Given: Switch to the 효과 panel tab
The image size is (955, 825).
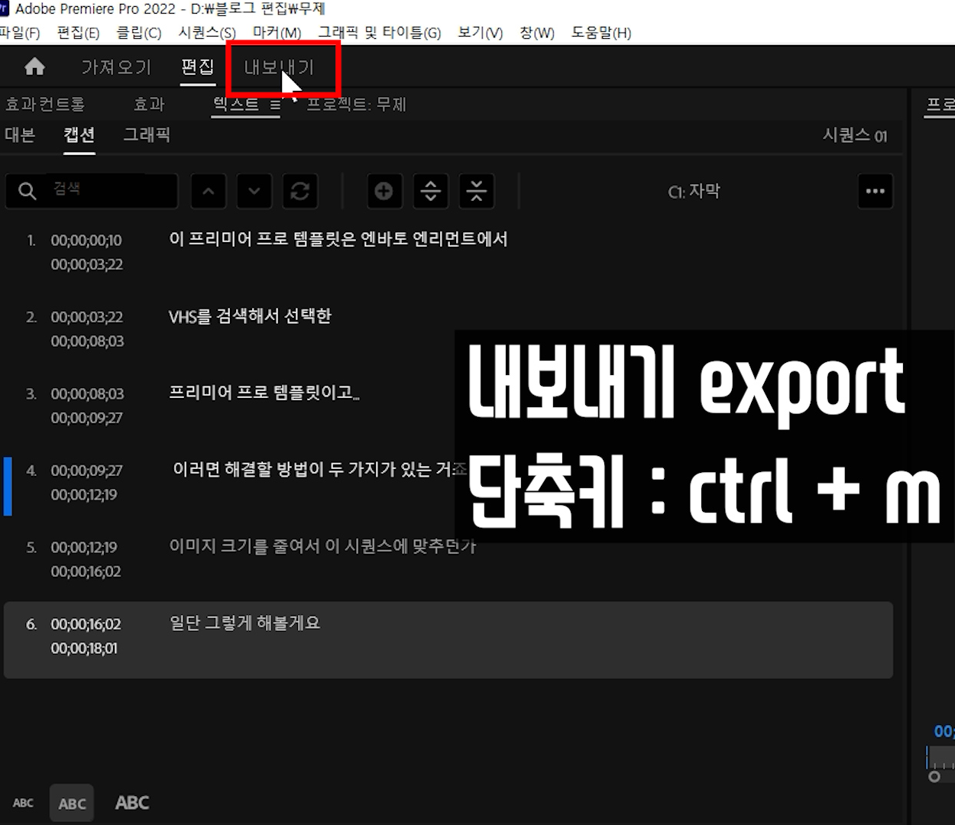Looking at the screenshot, I should [149, 104].
